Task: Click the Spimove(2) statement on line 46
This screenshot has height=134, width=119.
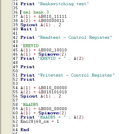Action: [x=43, y=54]
